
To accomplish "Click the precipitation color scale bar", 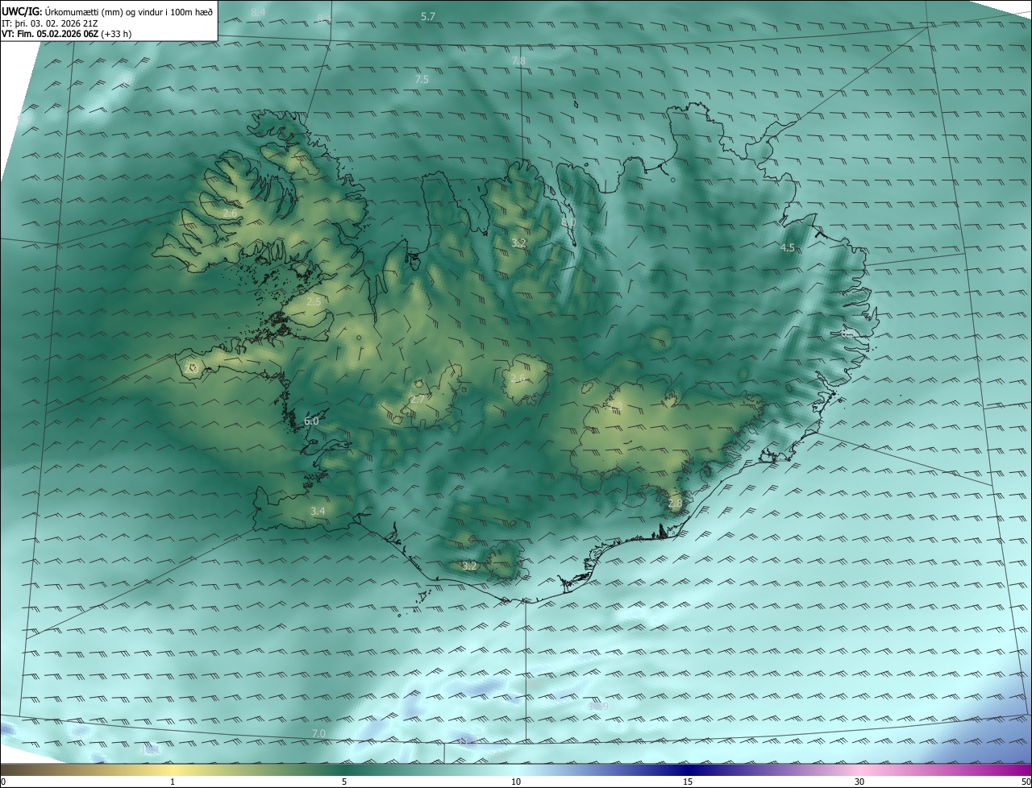I will point(516,769).
